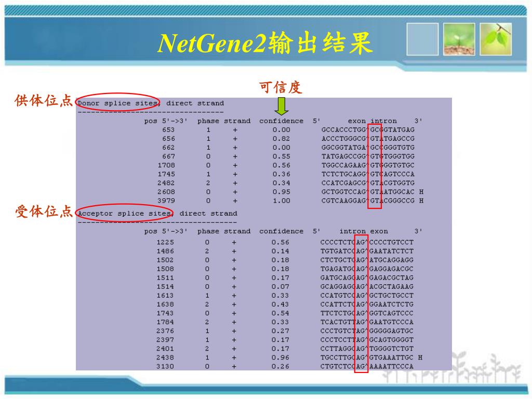The width and height of the screenshot is (532, 399).
Task: Click confidence value 0.82 for position 656
Action: 281,138
